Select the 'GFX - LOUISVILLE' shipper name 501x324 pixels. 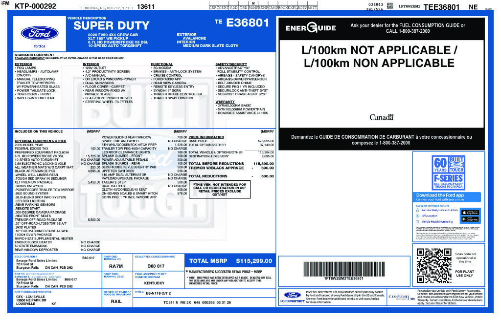[x=31, y=297]
